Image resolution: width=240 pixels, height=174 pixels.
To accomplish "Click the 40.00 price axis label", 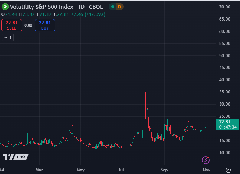I will 225,80.
